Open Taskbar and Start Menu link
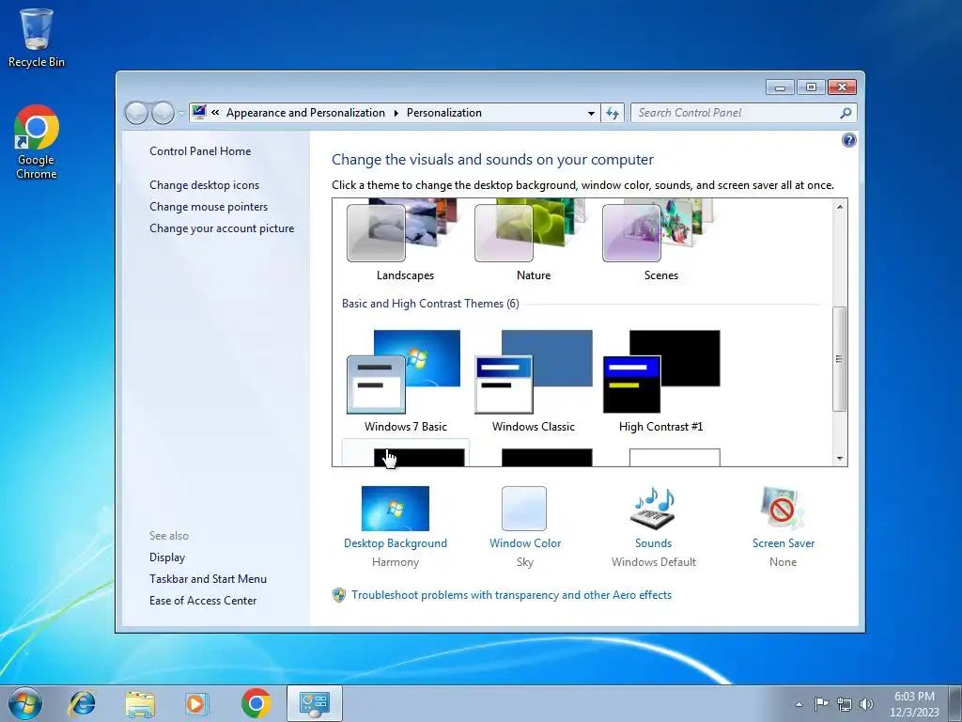 pos(208,579)
